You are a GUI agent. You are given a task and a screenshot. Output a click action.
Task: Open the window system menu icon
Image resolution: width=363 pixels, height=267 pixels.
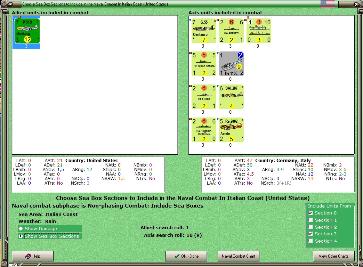point(10,4)
